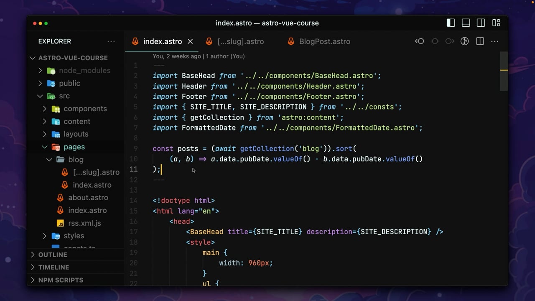
Task: Go to next change icon
Action: pos(450,41)
